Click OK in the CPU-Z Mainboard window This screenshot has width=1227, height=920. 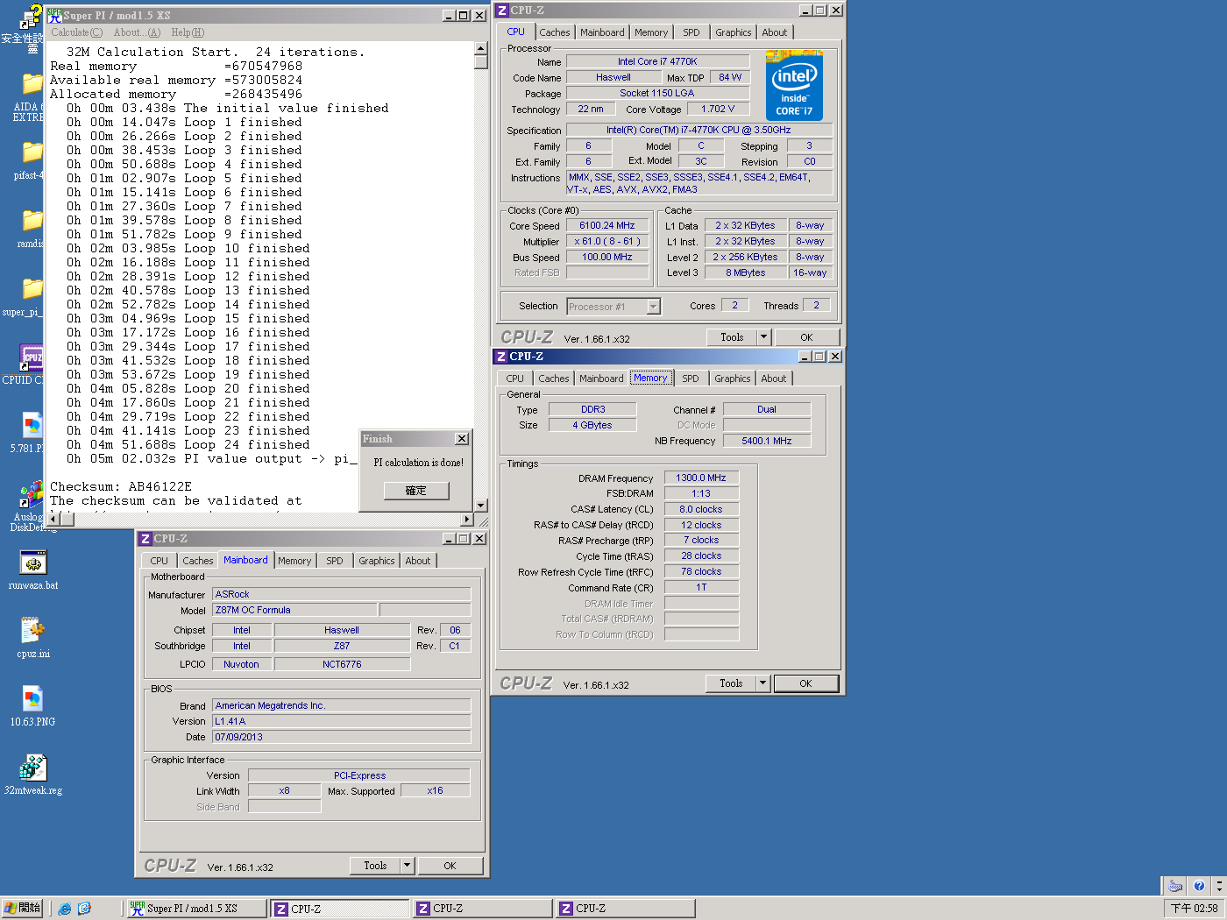(x=450, y=866)
